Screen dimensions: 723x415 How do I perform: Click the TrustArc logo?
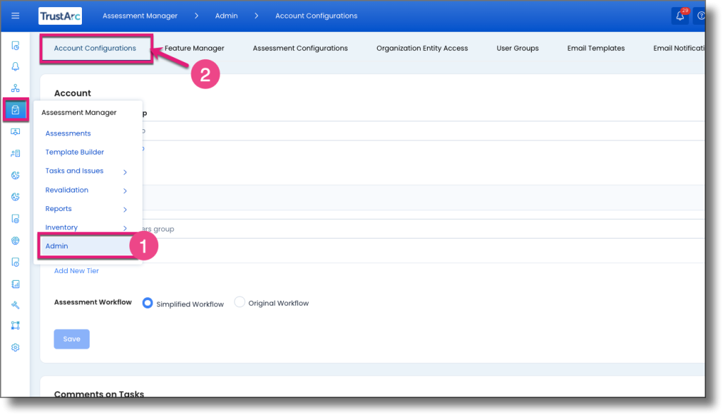[60, 16]
